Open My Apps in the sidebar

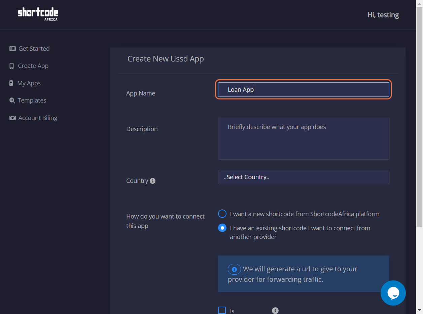pos(25,83)
